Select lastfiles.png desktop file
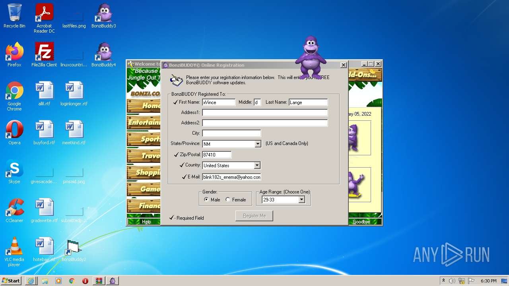The image size is (509, 286). 74,16
